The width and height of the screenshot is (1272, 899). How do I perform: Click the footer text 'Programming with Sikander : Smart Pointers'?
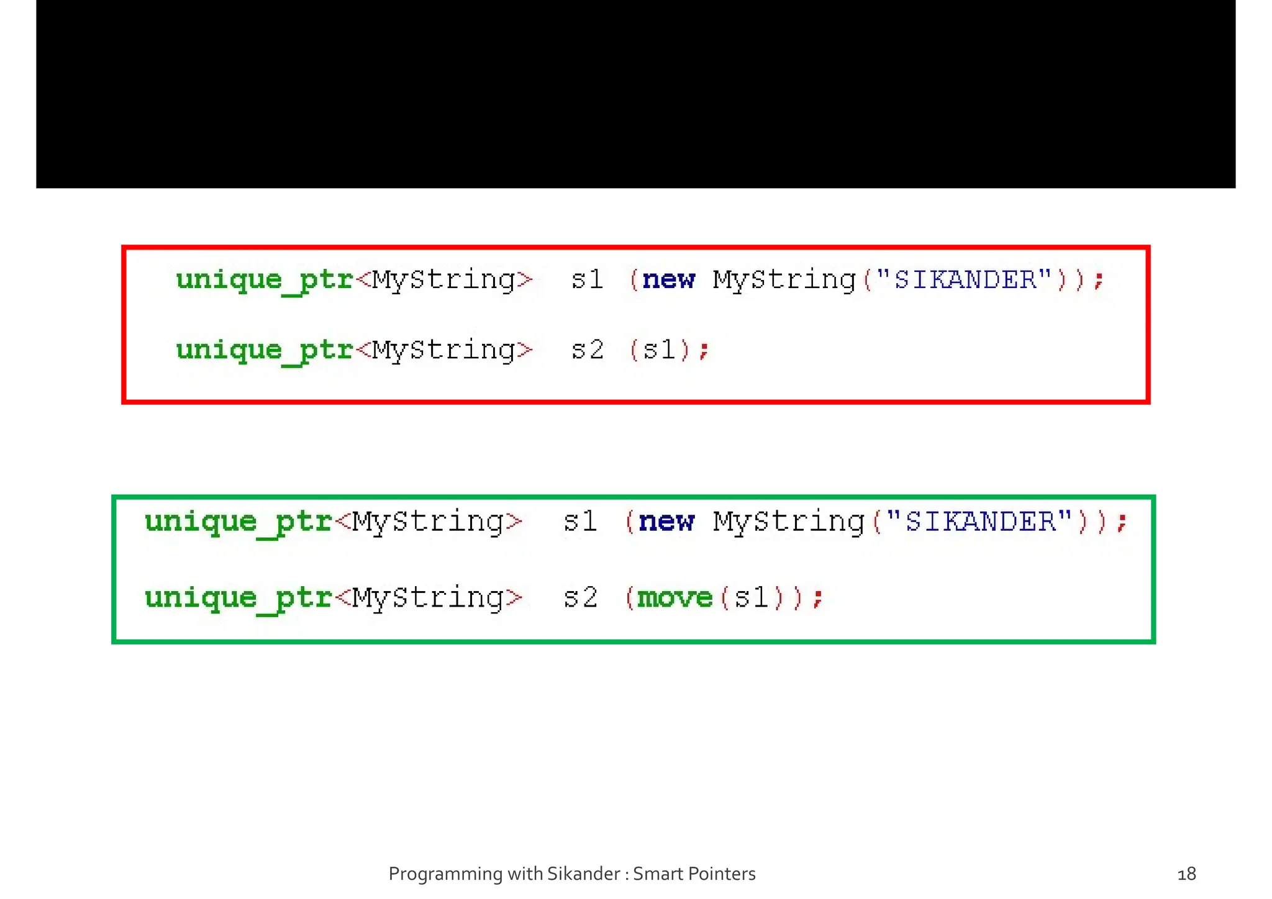point(571,874)
